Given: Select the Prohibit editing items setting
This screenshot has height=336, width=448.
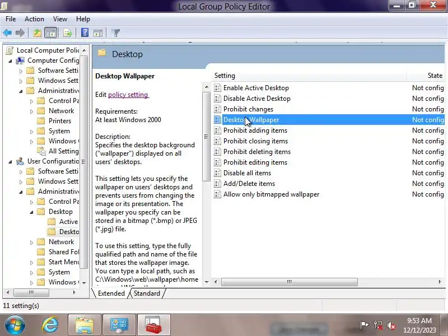Looking at the screenshot, I should [255, 162].
